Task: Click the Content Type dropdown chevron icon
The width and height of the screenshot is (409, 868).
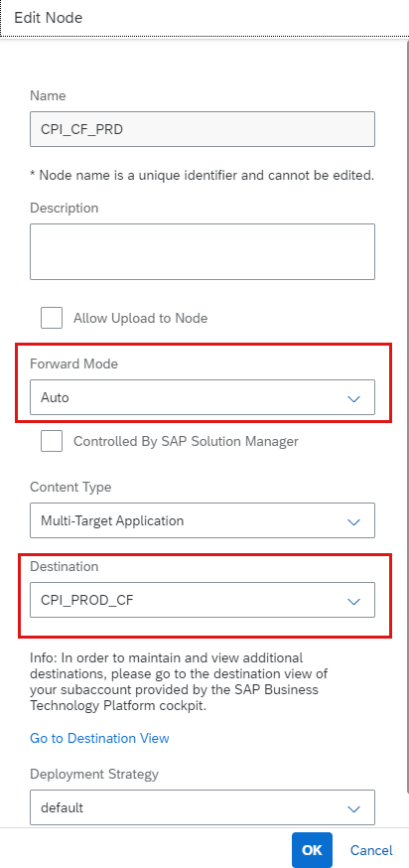Action: tap(353, 521)
